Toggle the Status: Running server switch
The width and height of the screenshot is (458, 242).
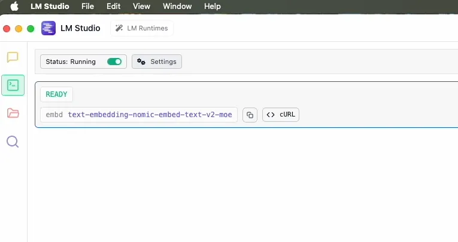click(x=114, y=62)
